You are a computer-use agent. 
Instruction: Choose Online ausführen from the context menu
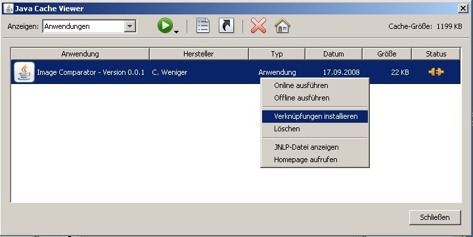tap(315, 85)
